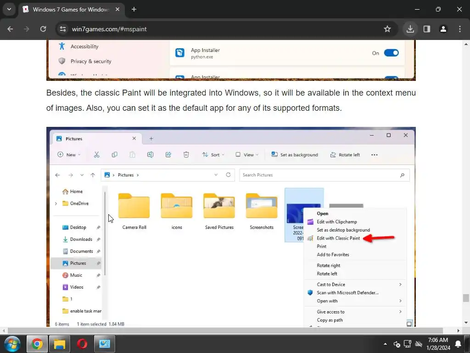
Task: Click the Windows Start orb
Action: tap(12, 344)
